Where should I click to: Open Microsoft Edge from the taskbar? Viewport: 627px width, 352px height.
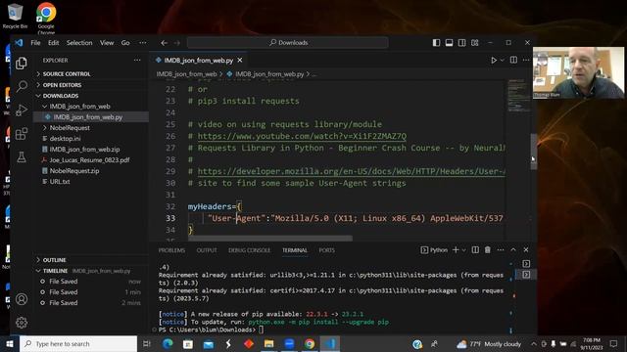coord(168,343)
